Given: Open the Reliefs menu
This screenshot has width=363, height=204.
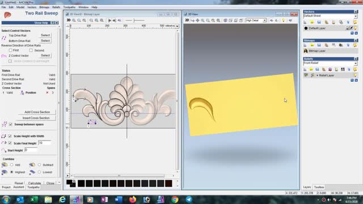Looking at the screenshot, I should point(56,7).
